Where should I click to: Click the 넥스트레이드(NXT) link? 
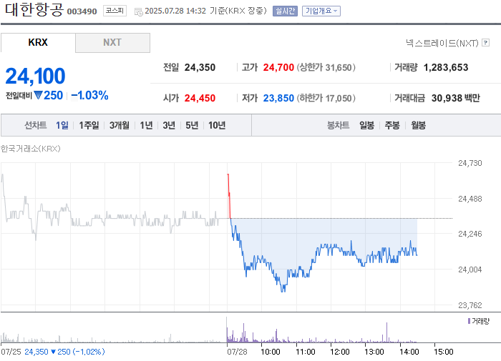pyautogui.click(x=442, y=43)
